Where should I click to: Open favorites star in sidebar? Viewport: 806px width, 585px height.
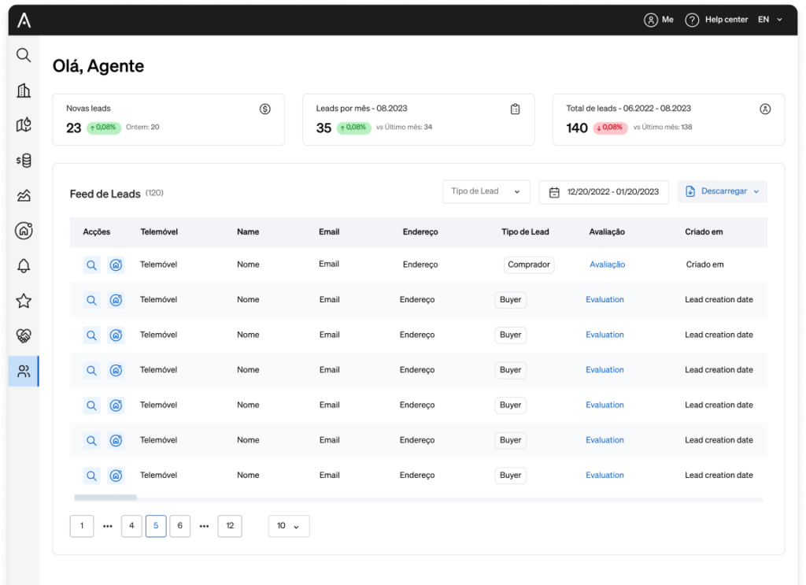(24, 301)
